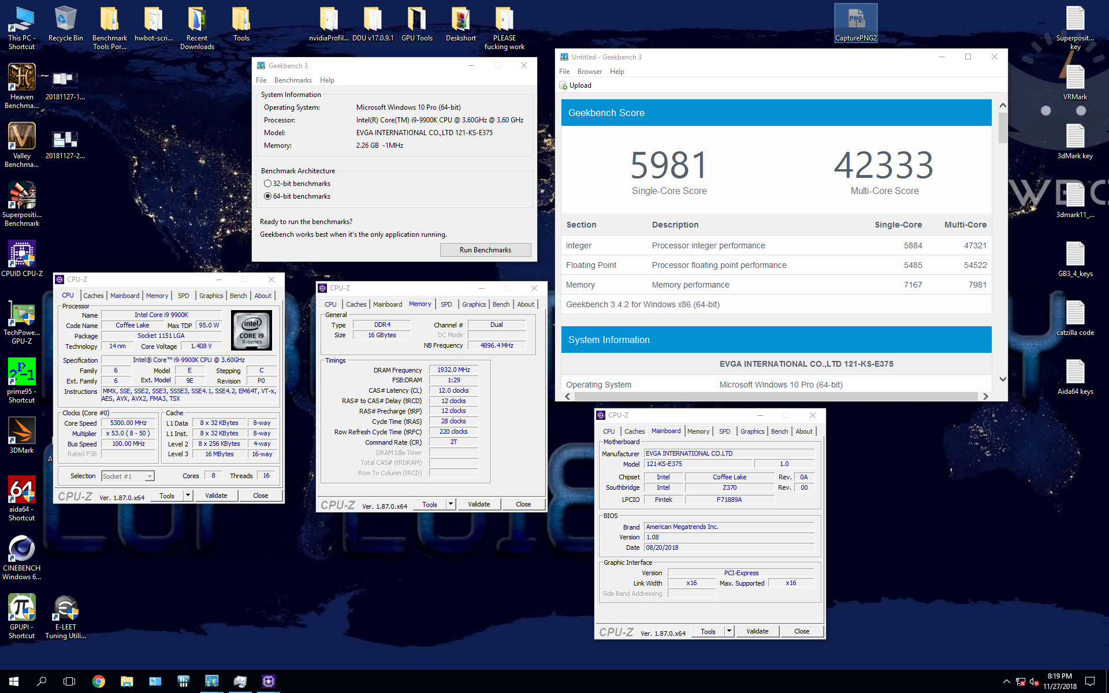Open the Socket #1 selection combo box

click(x=128, y=476)
